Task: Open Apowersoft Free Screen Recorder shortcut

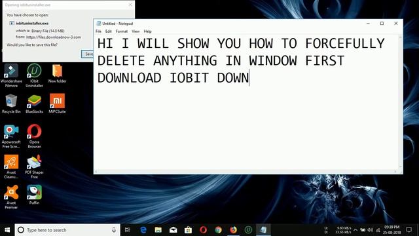Action: tap(11, 136)
